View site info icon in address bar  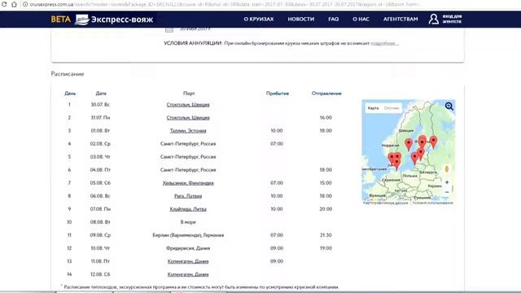click(25, 4)
